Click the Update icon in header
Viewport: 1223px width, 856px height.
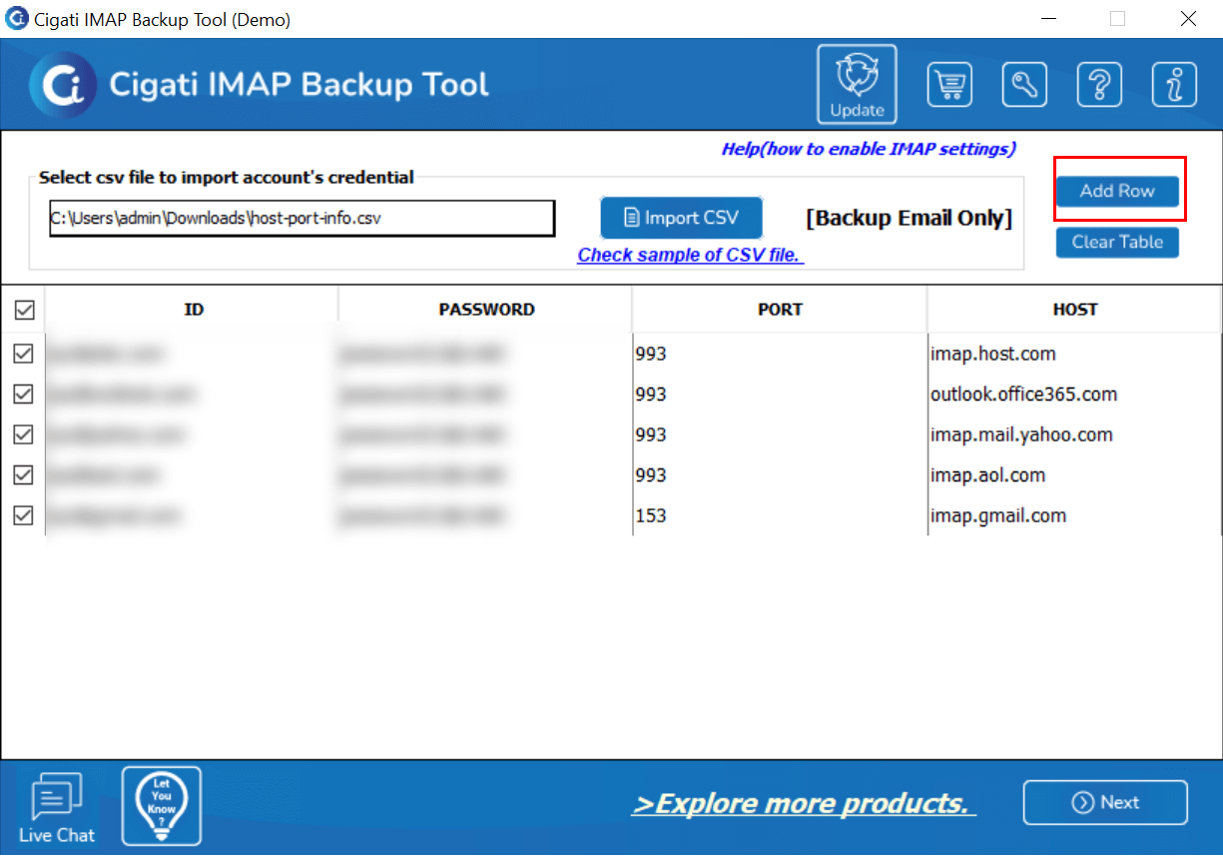pyautogui.click(x=857, y=85)
